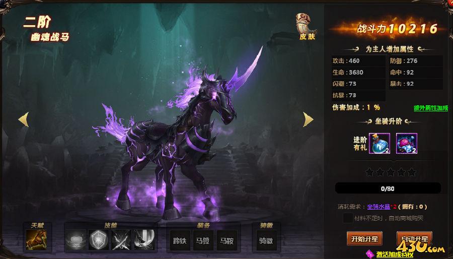Select the 天赋 golden horse talent icon
This screenshot has width=453, height=259.
[x=36, y=240]
